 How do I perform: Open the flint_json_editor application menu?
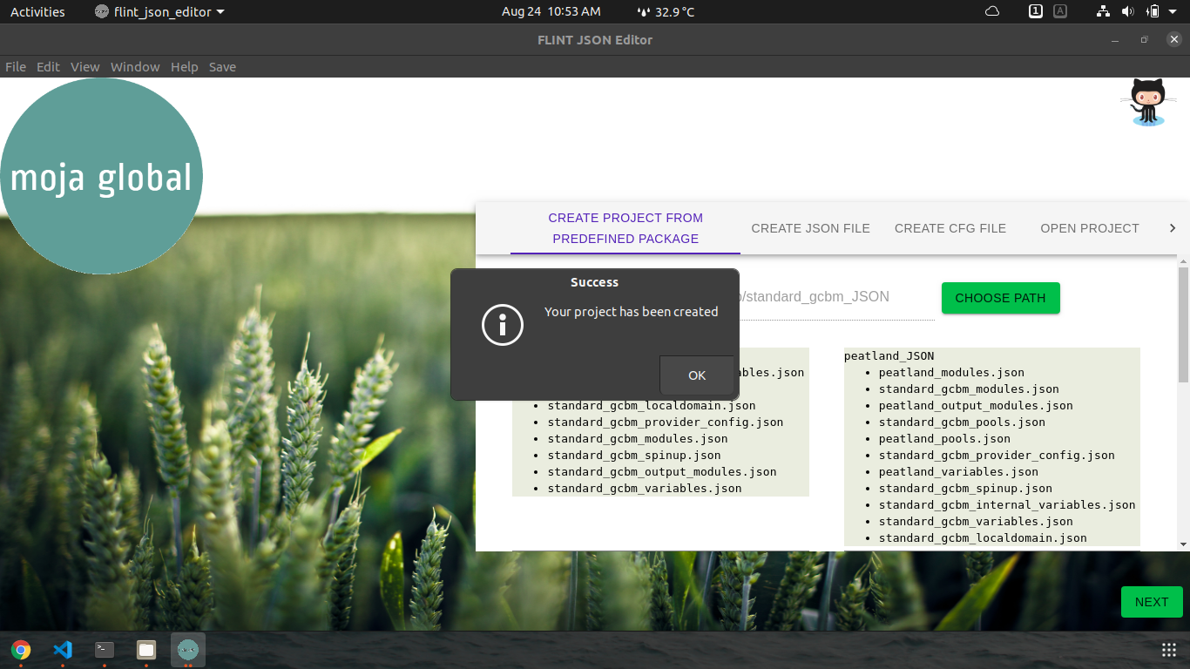point(158,11)
